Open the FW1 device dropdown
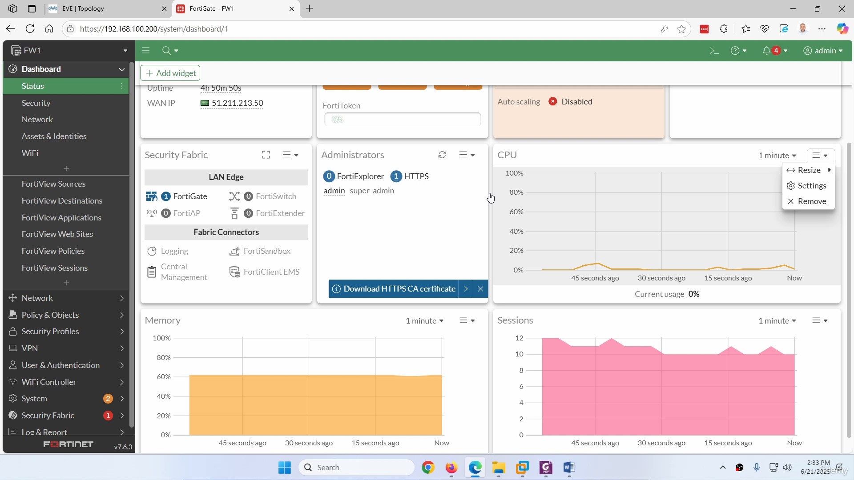This screenshot has height=480, width=854. [69, 51]
